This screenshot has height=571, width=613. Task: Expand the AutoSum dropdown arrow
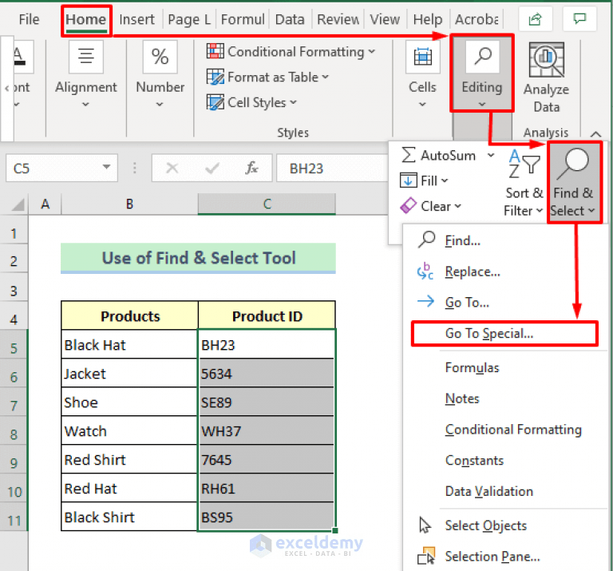(x=491, y=155)
